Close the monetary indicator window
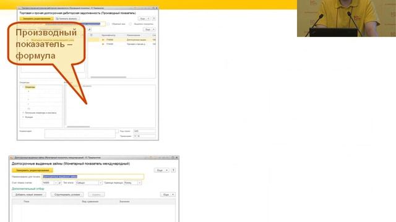 coord(176,158)
